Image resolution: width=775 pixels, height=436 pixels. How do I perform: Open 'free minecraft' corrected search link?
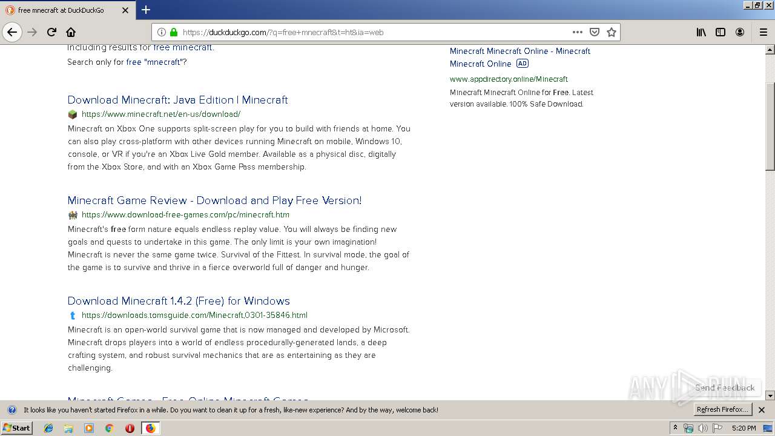point(182,47)
